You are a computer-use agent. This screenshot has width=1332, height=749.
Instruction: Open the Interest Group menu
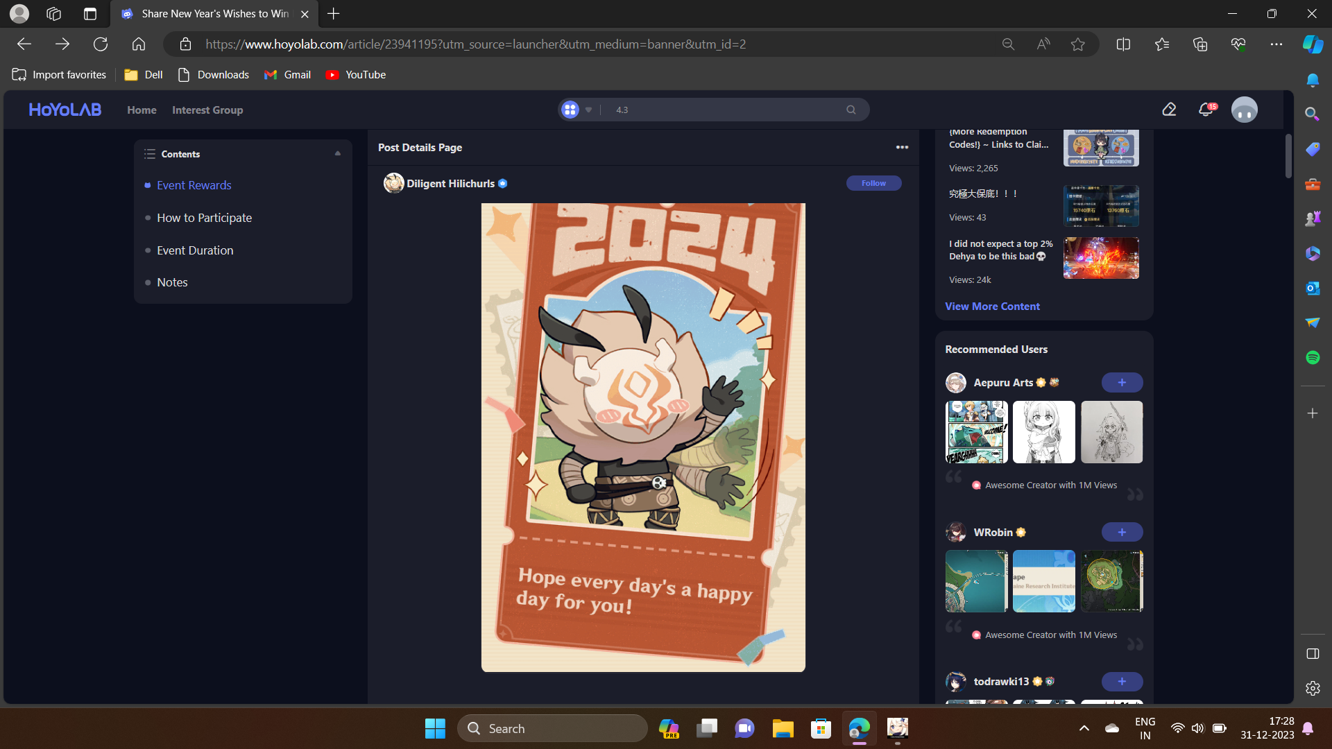point(207,110)
